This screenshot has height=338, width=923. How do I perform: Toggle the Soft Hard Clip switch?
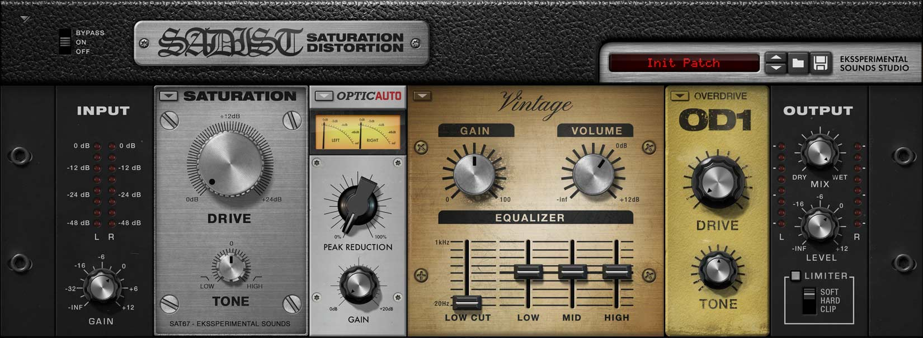point(809,301)
